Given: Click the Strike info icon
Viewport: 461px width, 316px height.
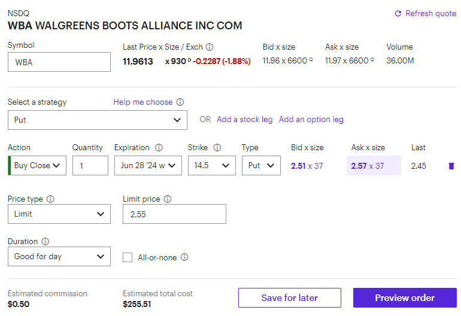Looking at the screenshot, I should pyautogui.click(x=217, y=148).
